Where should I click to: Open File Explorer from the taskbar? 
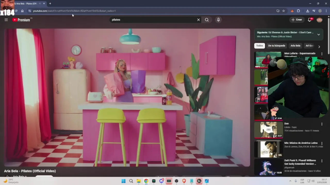tap(139, 181)
